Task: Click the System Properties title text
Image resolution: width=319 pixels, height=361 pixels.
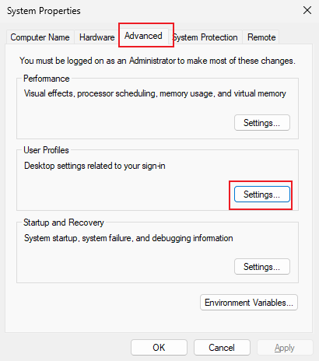Action: [x=44, y=11]
